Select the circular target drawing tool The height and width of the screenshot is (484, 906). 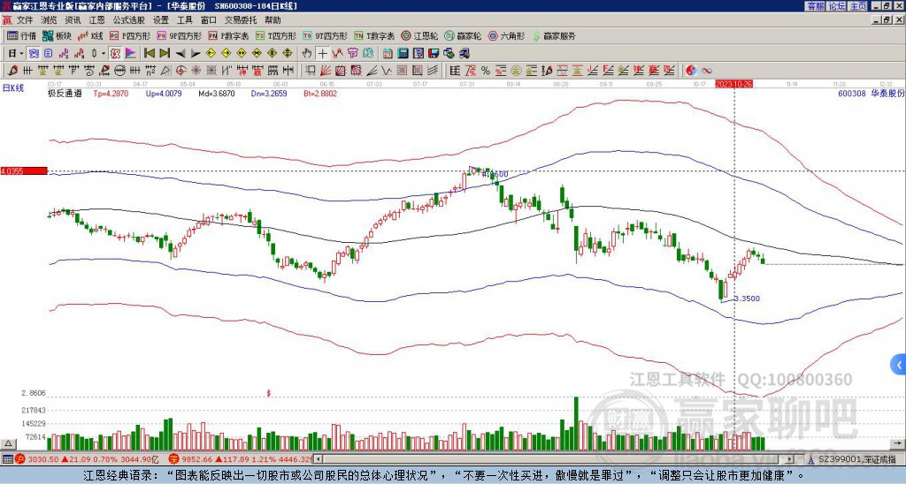tap(180, 71)
